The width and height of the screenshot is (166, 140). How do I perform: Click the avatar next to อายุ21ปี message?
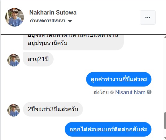point(14,60)
